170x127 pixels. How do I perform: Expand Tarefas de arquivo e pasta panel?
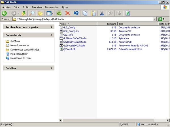point(51,27)
